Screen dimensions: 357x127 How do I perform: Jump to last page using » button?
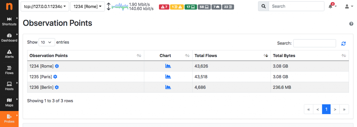coord(344,109)
